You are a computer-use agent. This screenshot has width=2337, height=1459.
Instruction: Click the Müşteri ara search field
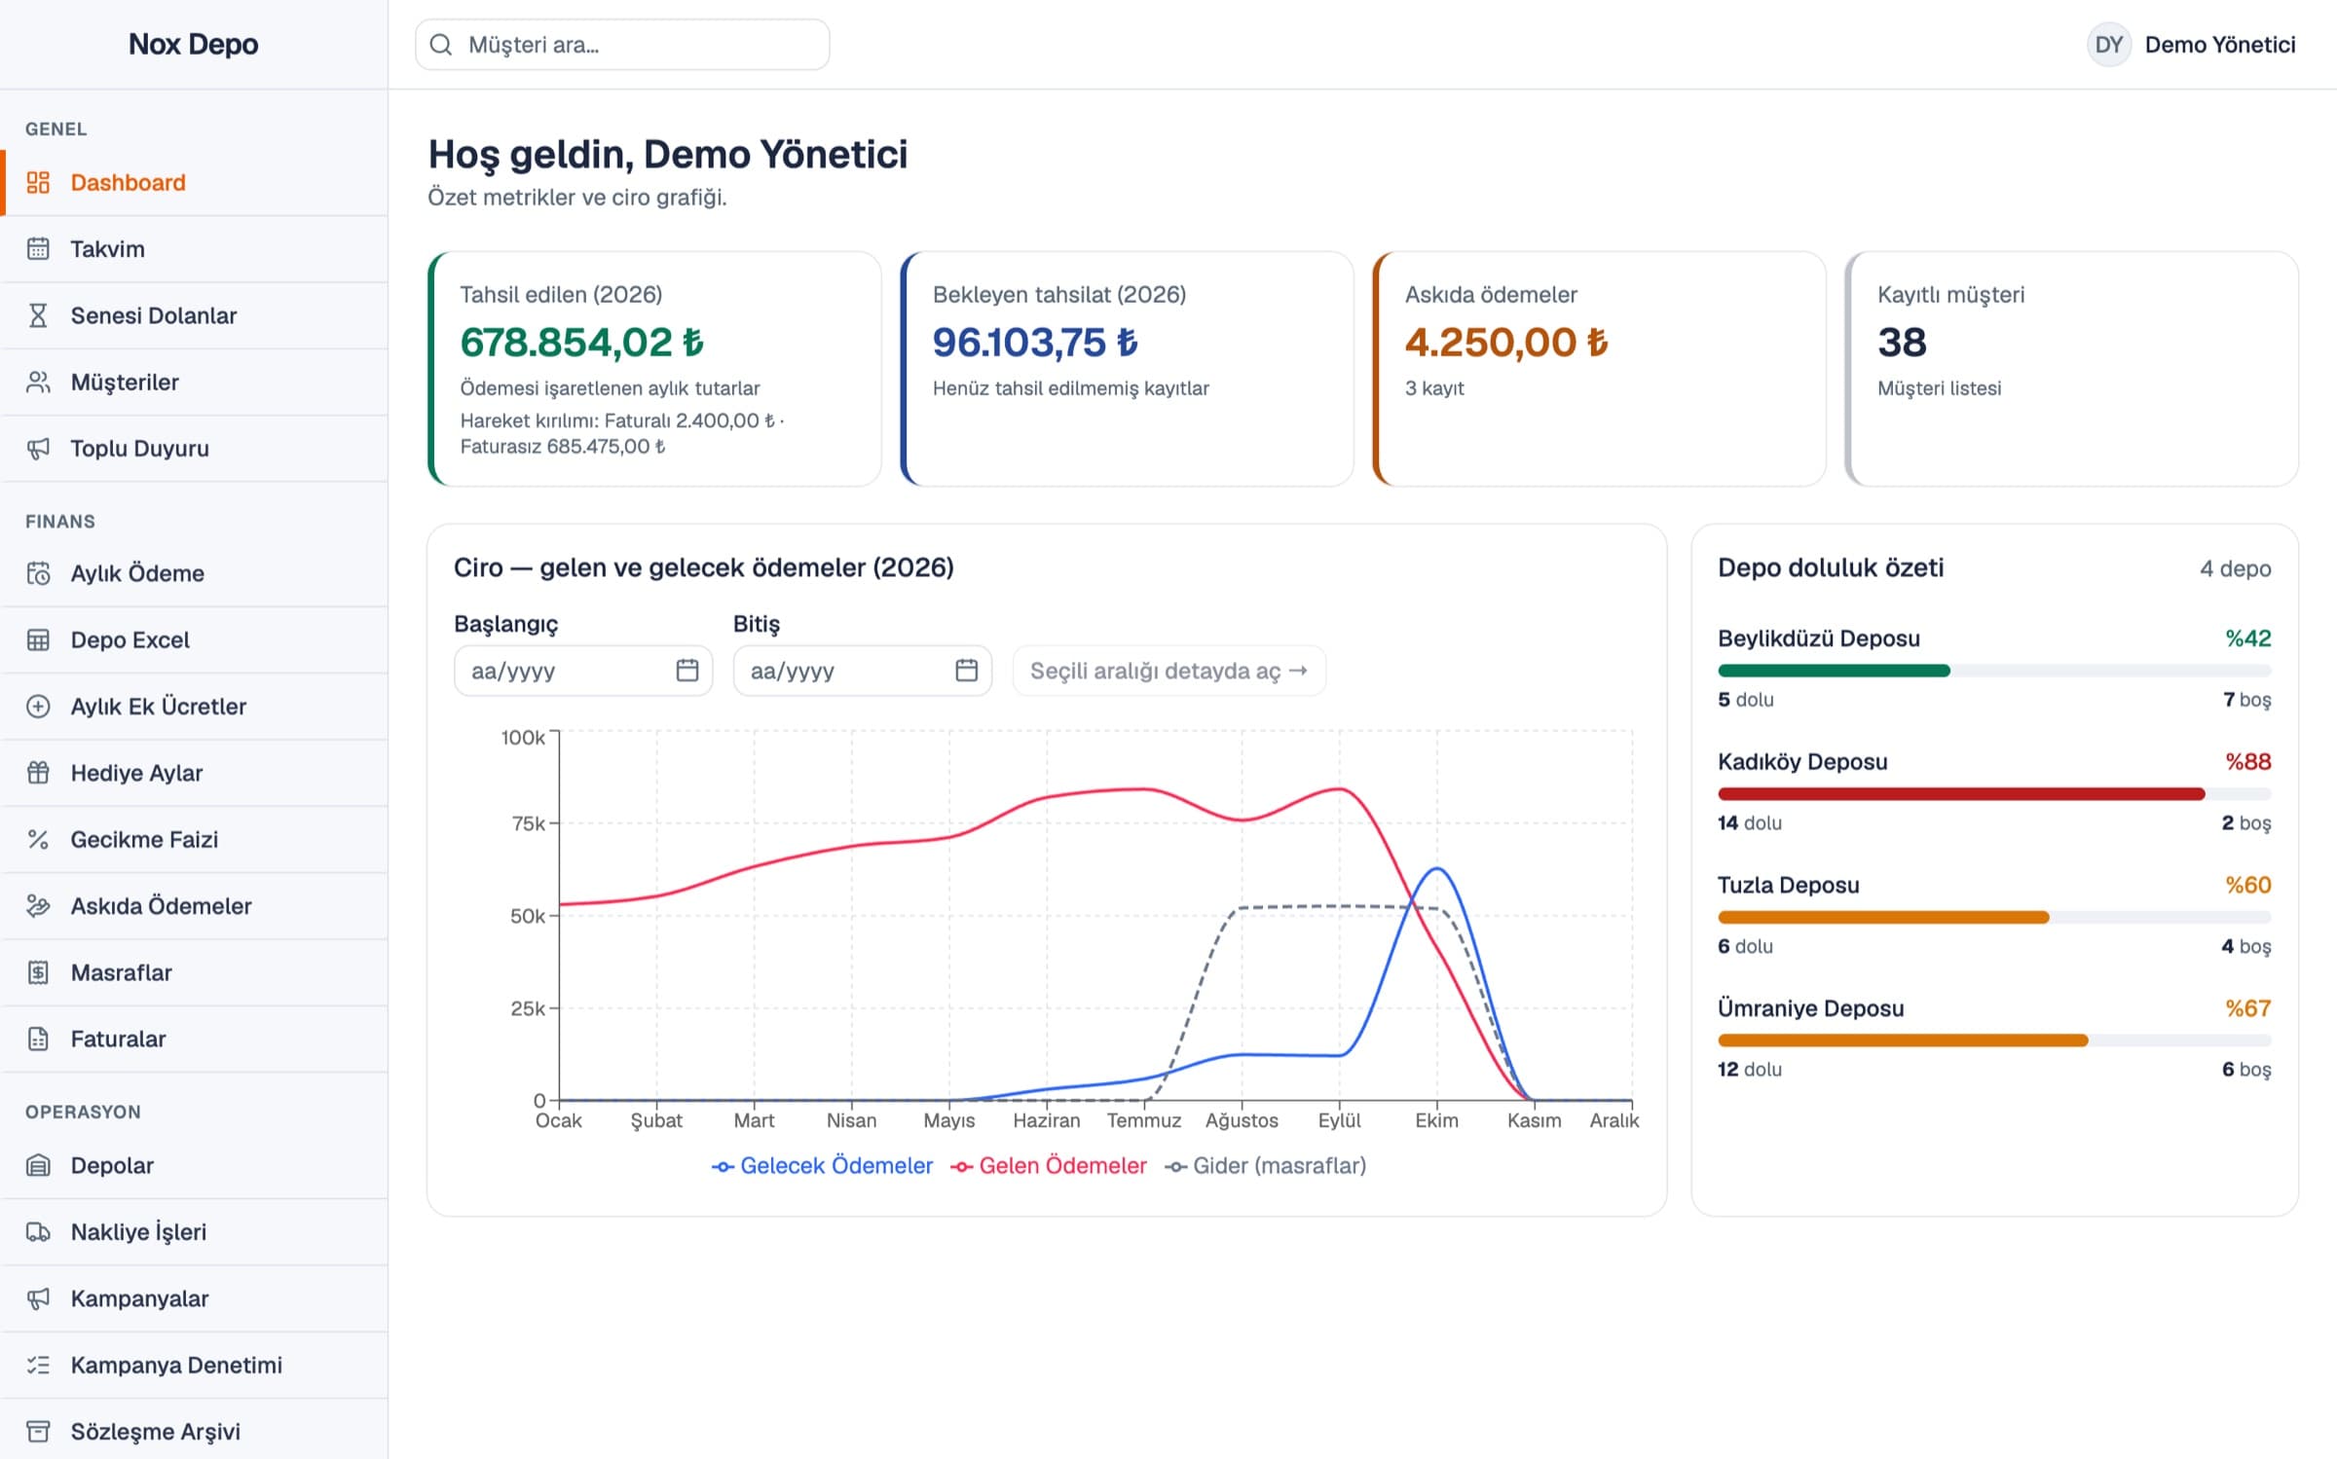pos(622,45)
